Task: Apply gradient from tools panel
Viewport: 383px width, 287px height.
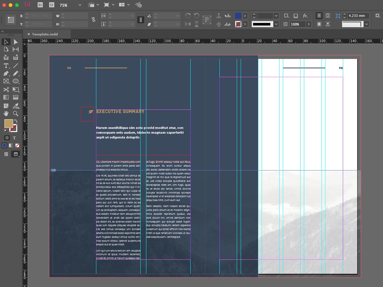Action: pos(11,145)
